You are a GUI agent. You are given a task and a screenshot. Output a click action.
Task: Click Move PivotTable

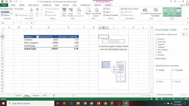click(110, 15)
